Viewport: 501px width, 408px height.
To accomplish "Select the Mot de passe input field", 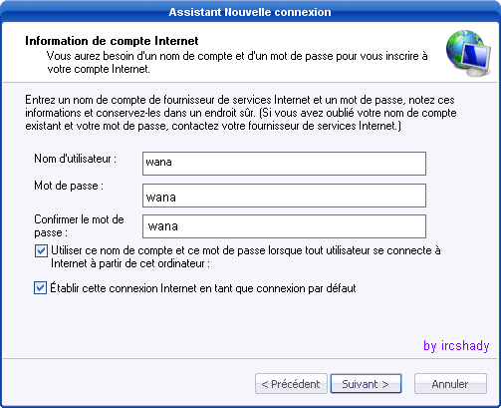I will (x=284, y=196).
